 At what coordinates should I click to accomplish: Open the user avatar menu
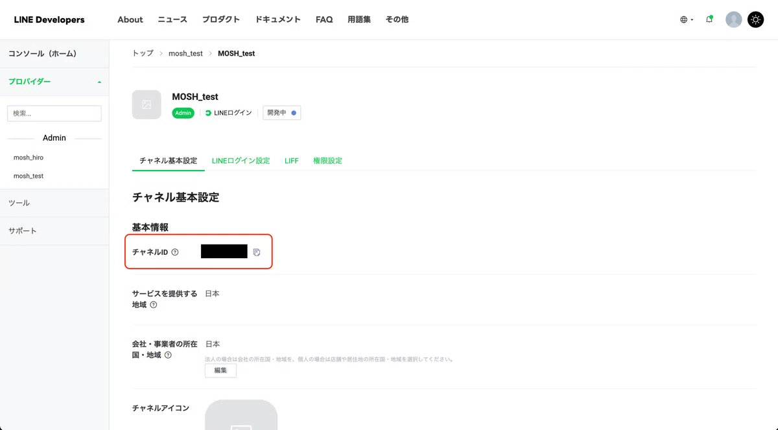(733, 19)
